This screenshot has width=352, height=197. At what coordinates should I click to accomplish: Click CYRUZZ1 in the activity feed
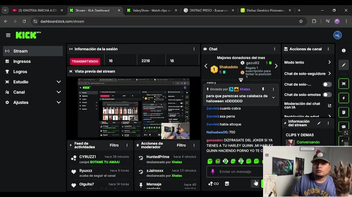[87, 157]
